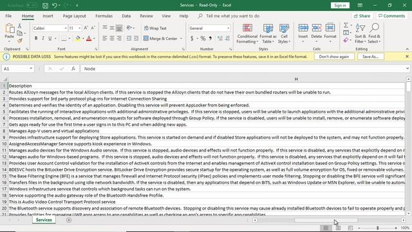The image size is (412, 232).
Task: Click the Name Box showing A1
Action: (x=18, y=69)
